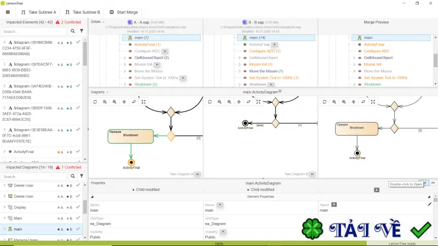
Task: Expand diagram A to fullscreen
Action: coord(143,102)
